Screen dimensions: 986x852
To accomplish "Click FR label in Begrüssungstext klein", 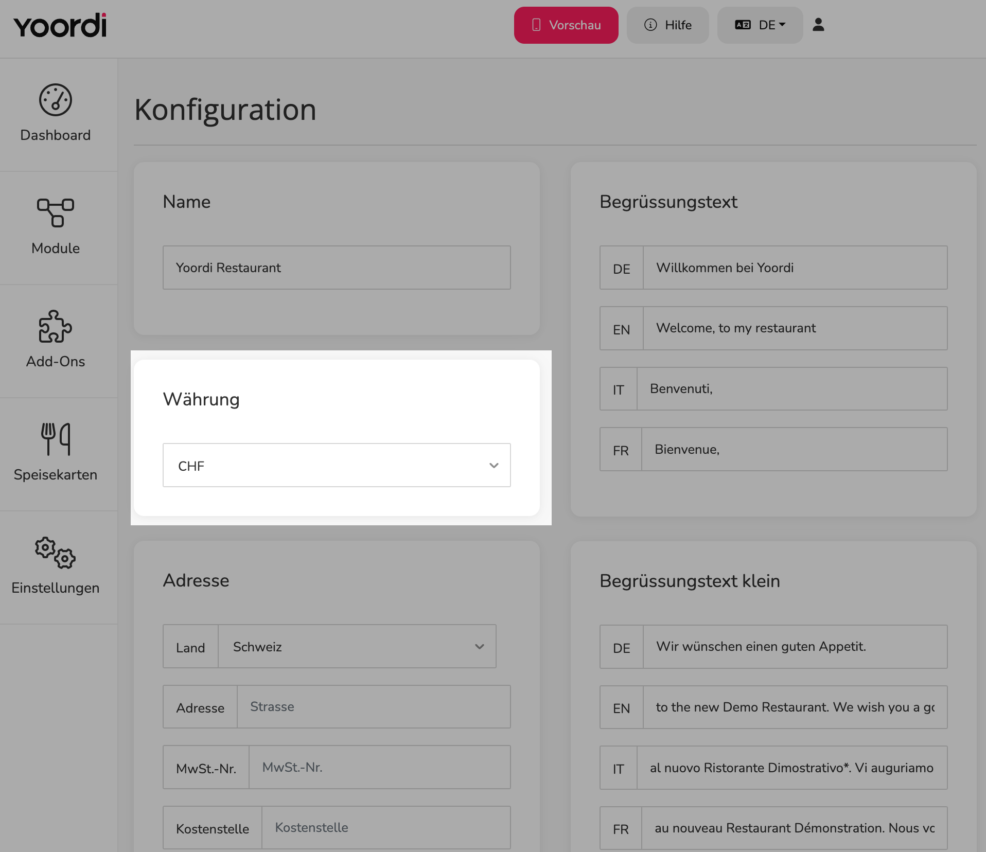I will pyautogui.click(x=621, y=829).
